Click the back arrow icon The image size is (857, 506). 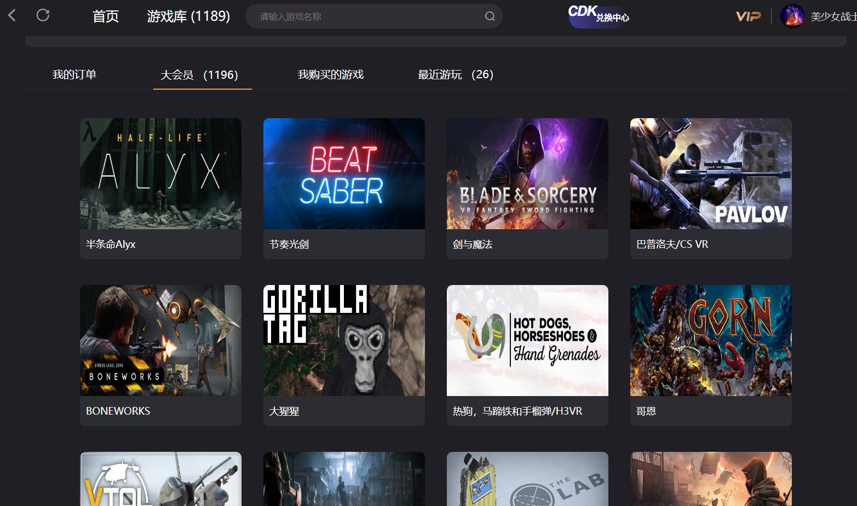[12, 15]
